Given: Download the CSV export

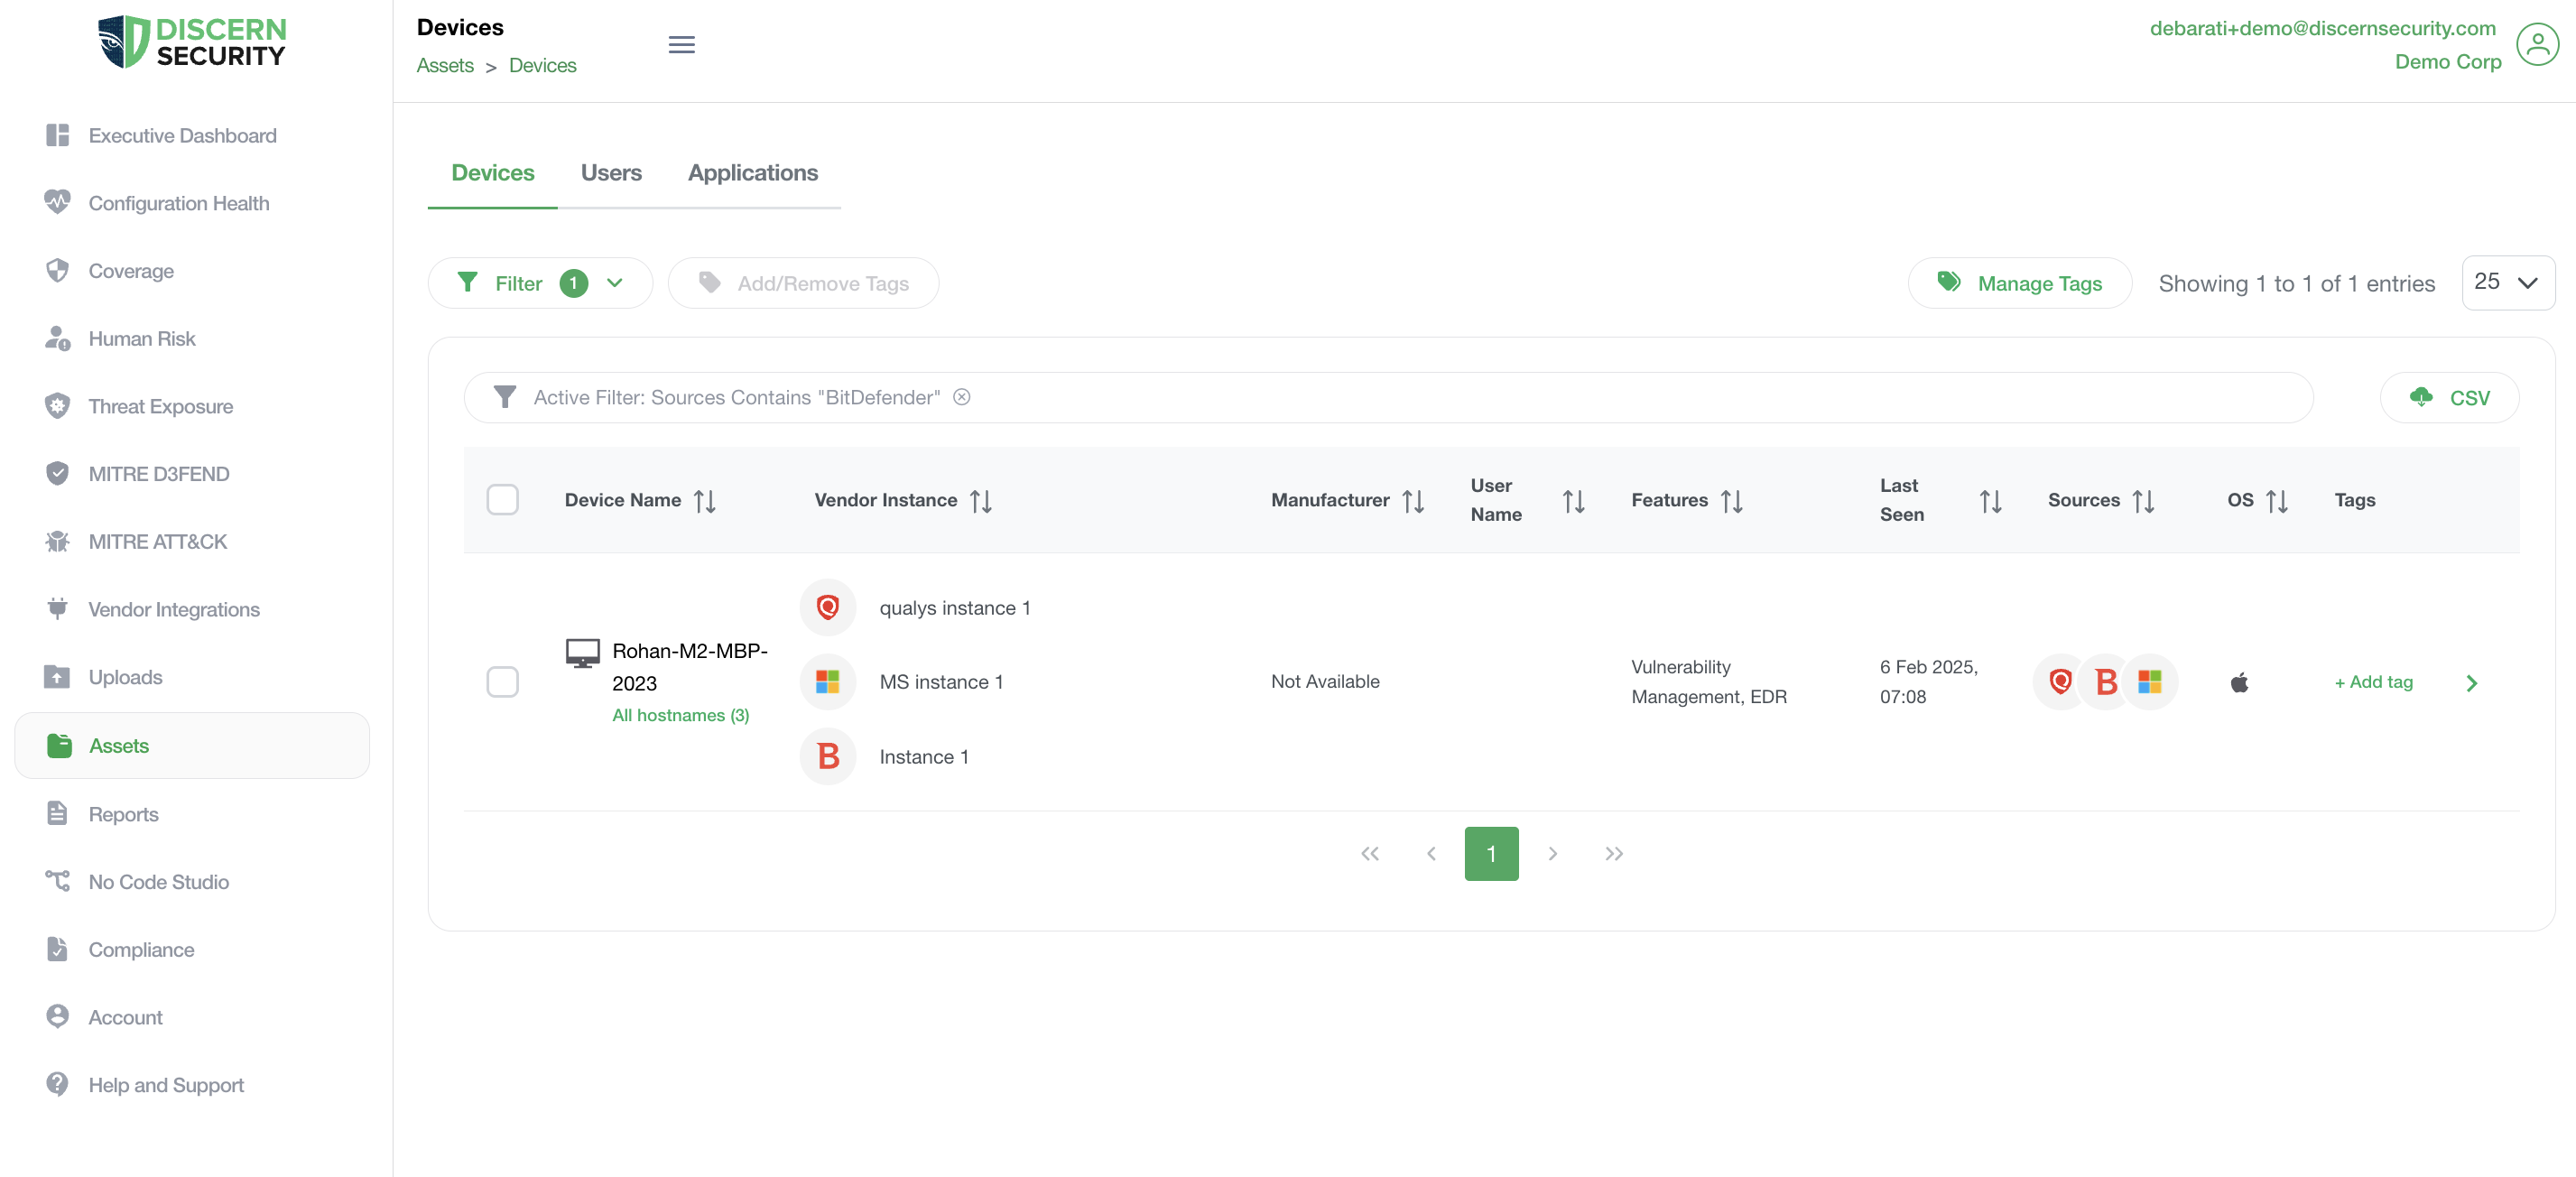Looking at the screenshot, I should coord(2449,397).
